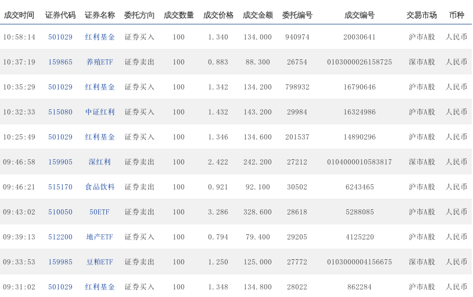
Task: Select order number 940974
Action: click(297, 37)
